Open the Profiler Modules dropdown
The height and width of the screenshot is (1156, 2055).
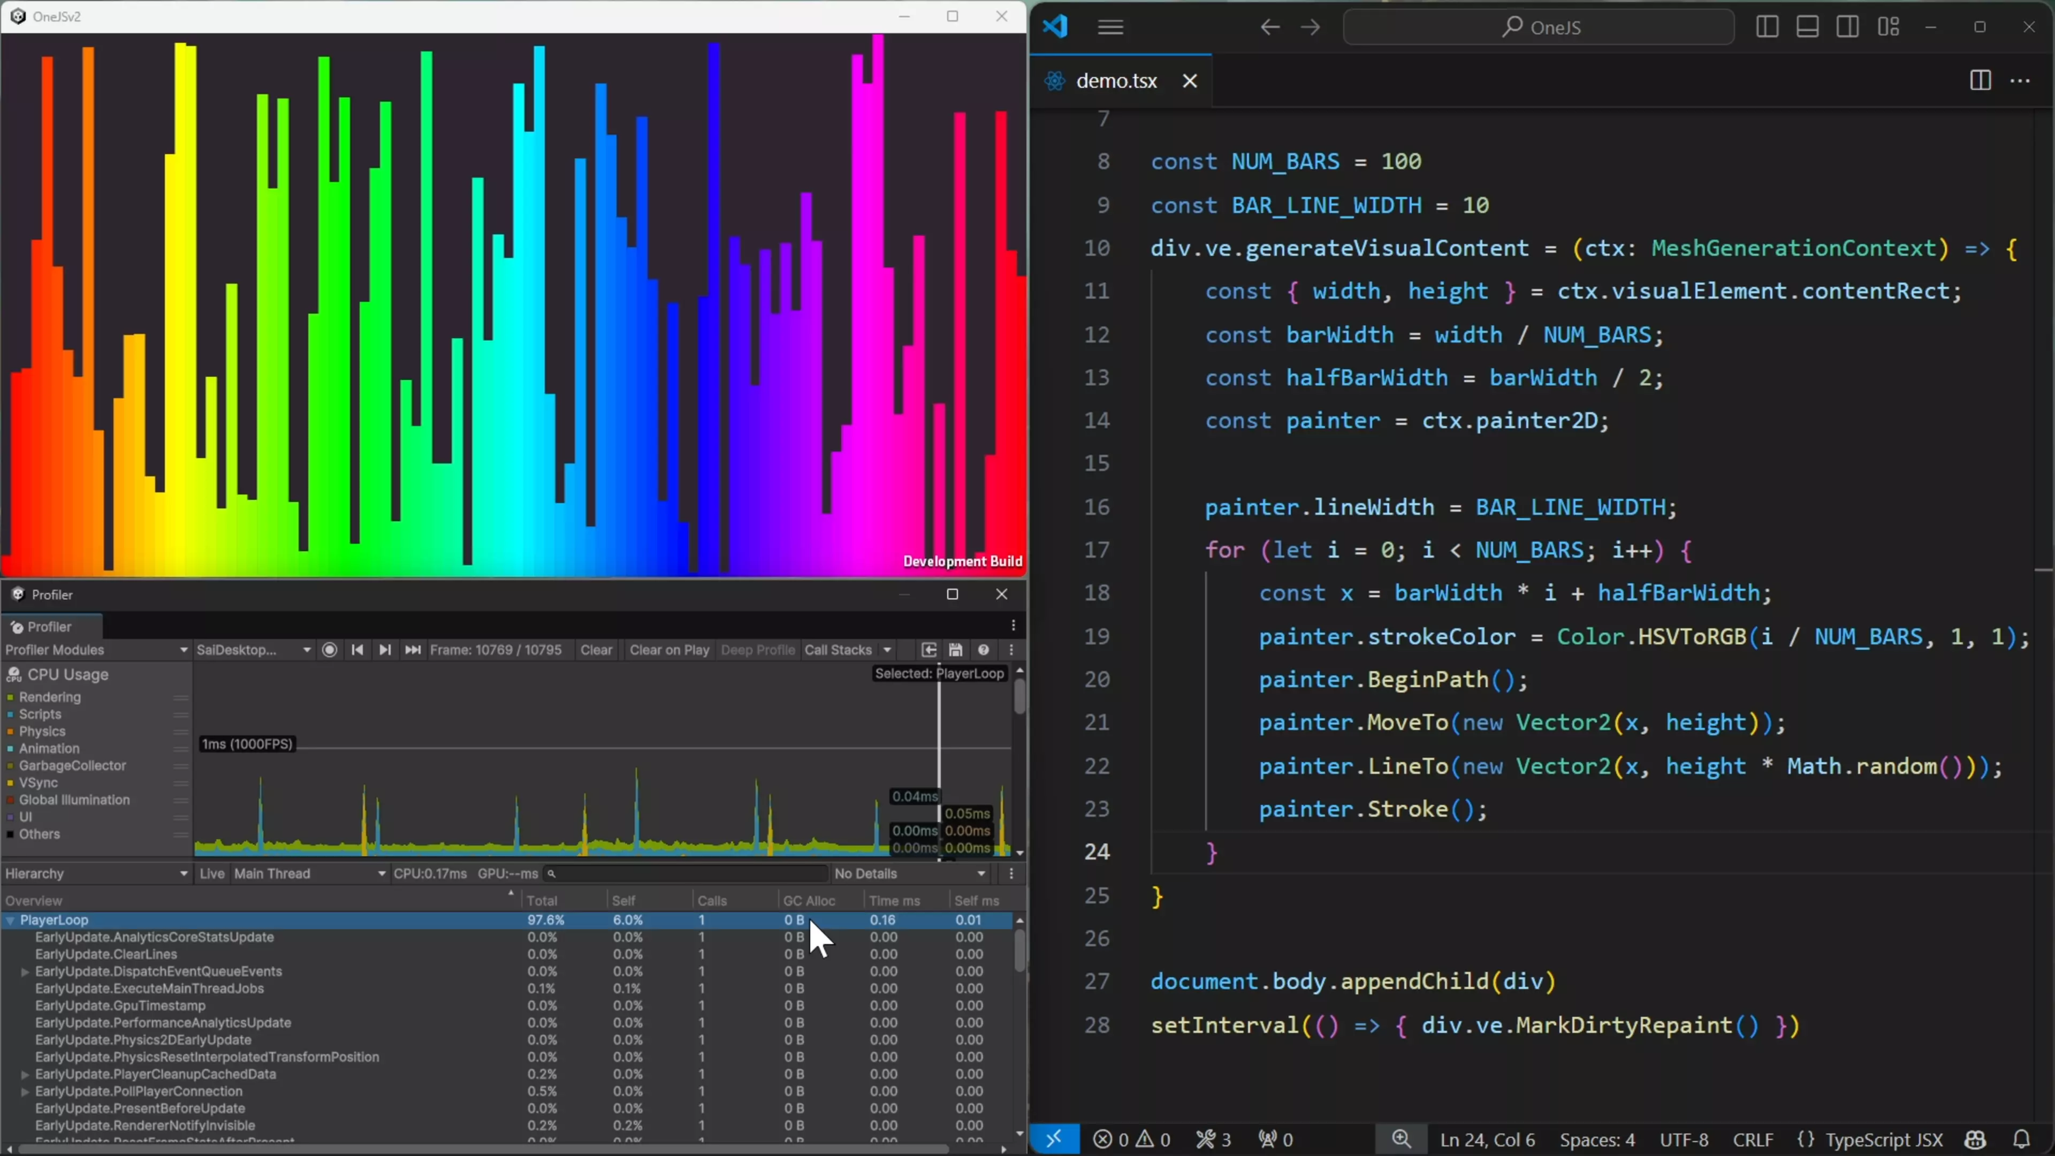tap(96, 650)
